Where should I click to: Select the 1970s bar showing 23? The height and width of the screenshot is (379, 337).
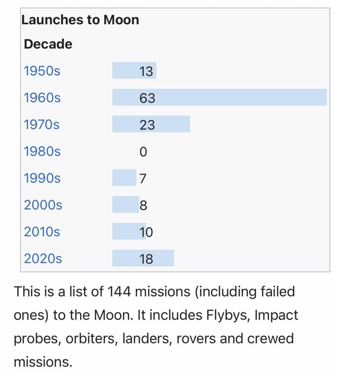pyautogui.click(x=151, y=124)
